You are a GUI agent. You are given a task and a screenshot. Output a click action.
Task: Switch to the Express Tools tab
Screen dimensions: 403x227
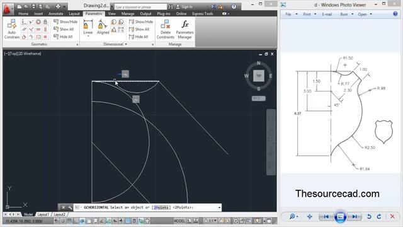pyautogui.click(x=203, y=14)
